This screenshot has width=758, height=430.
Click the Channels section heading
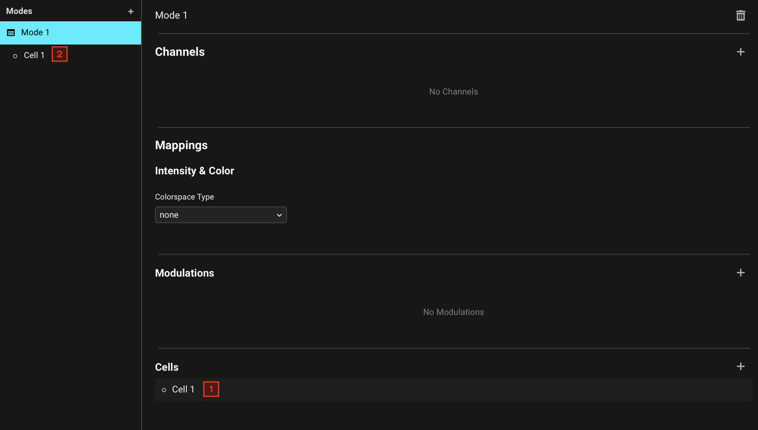point(180,52)
